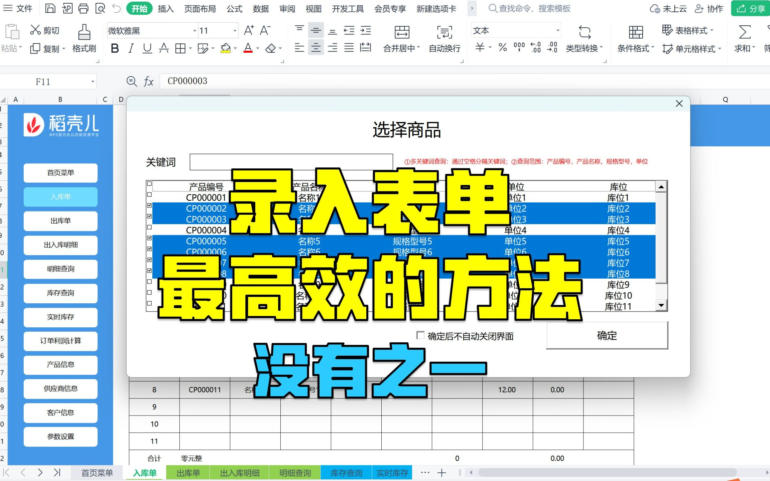Uncheck the CP000005 row checkbox

tap(149, 238)
